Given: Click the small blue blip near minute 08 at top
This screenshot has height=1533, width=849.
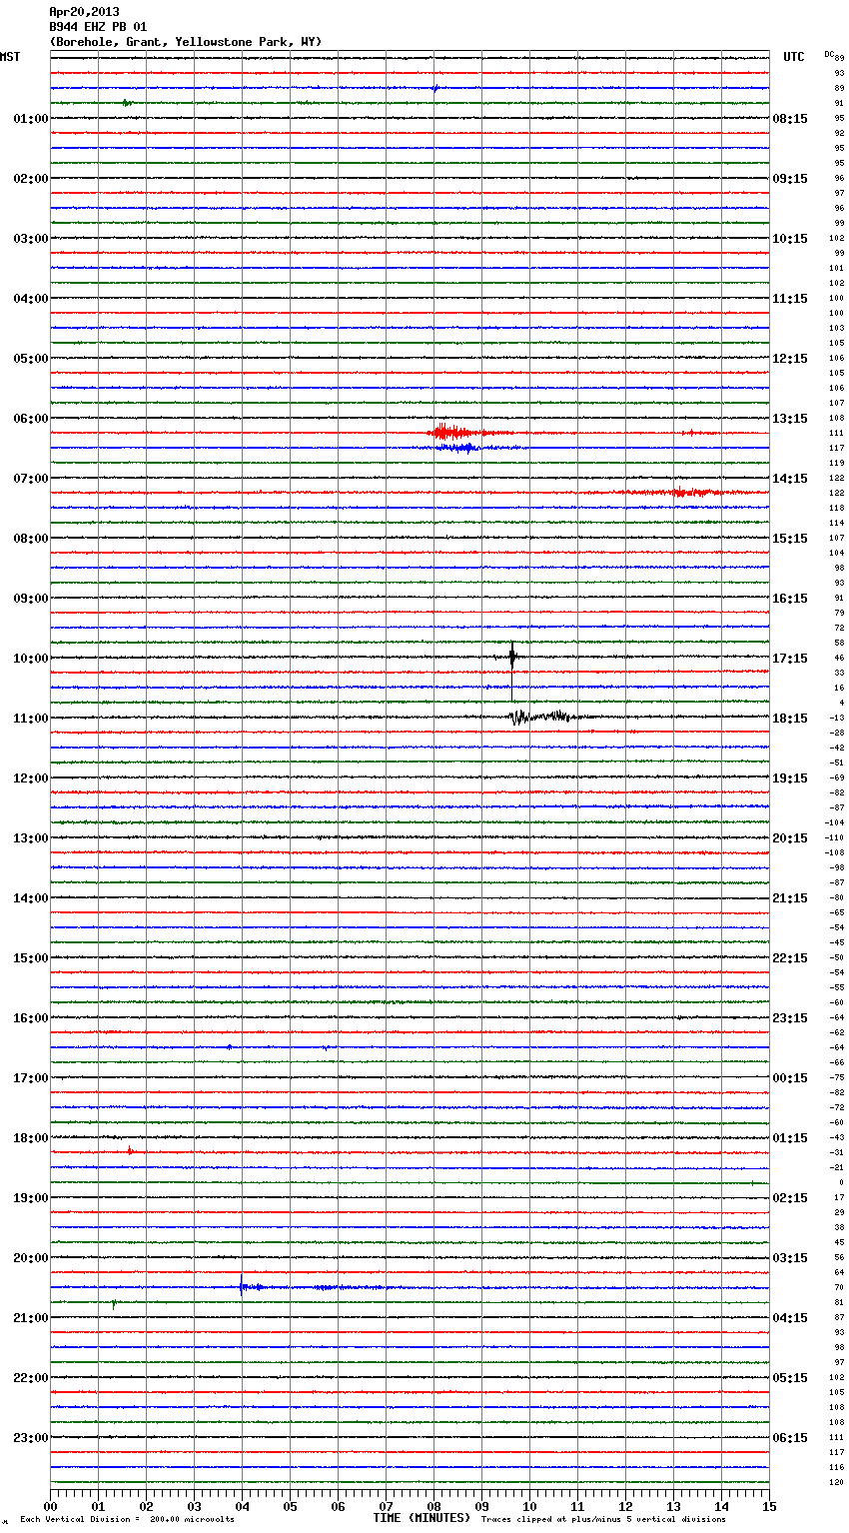Looking at the screenshot, I should pyautogui.click(x=434, y=88).
